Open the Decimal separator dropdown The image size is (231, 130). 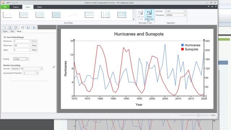click(x=185, y=11)
